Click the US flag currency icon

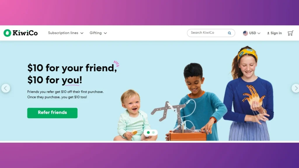245,33
